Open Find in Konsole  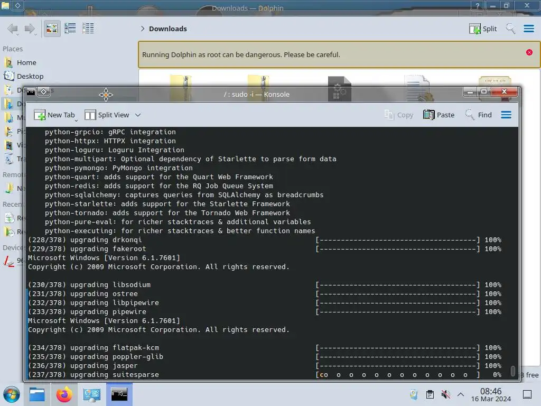point(479,115)
